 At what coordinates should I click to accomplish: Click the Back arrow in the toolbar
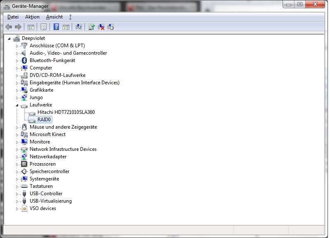[9, 27]
